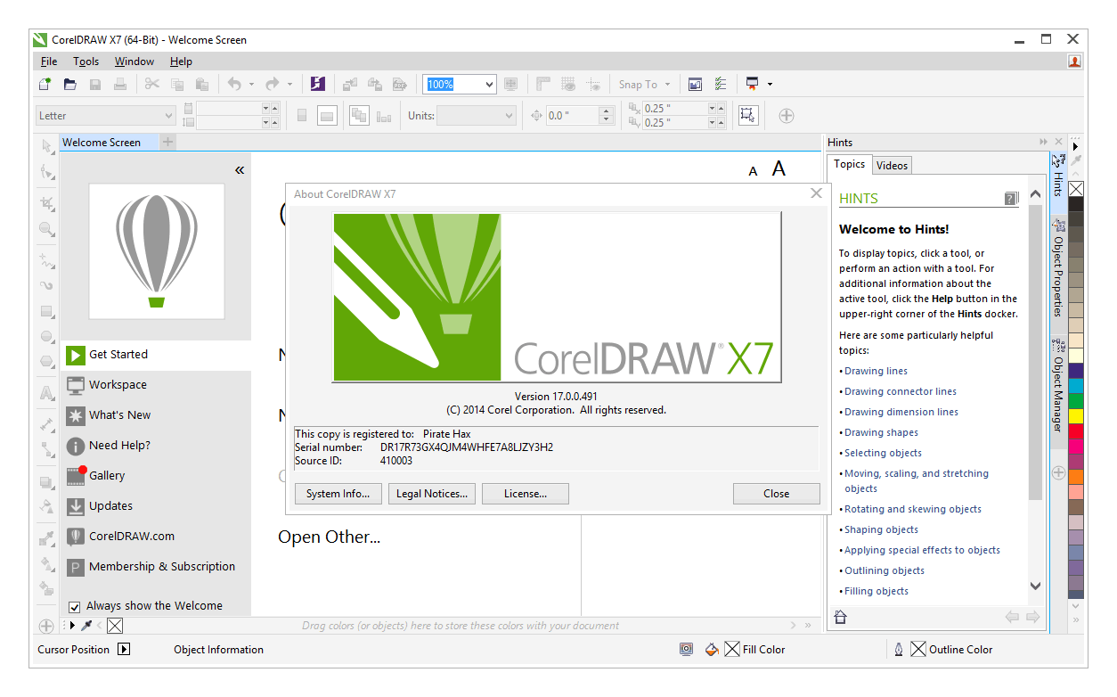Open the color palette flyout arrow
Screen dimensions: 1117x697
click(x=1075, y=146)
